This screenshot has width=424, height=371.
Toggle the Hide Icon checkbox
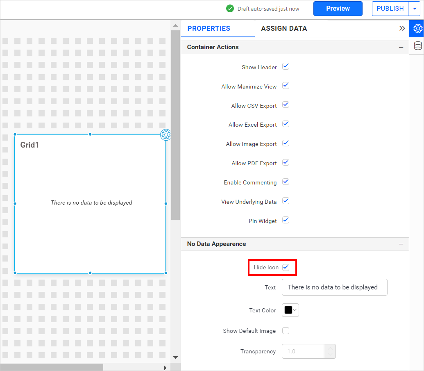(x=286, y=267)
